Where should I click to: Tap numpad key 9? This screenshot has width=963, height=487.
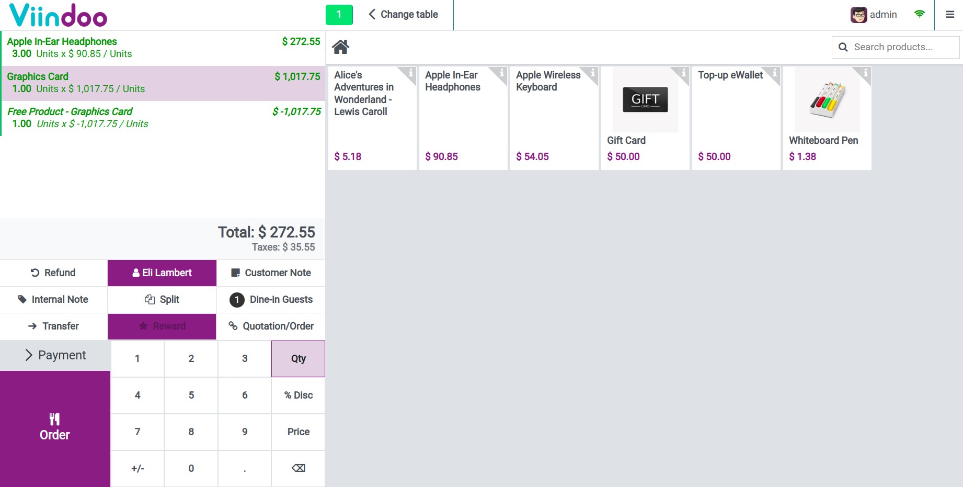click(x=245, y=432)
